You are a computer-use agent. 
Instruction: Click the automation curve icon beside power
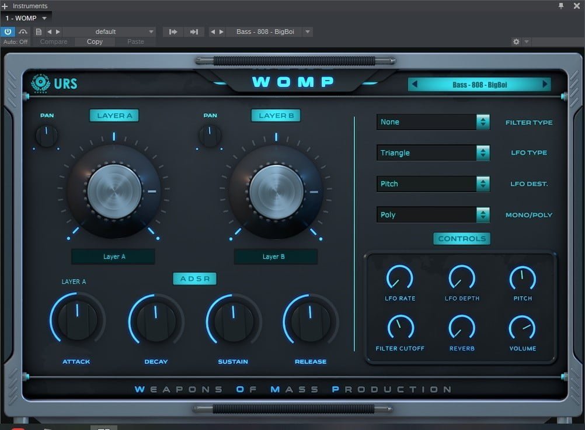coord(23,32)
